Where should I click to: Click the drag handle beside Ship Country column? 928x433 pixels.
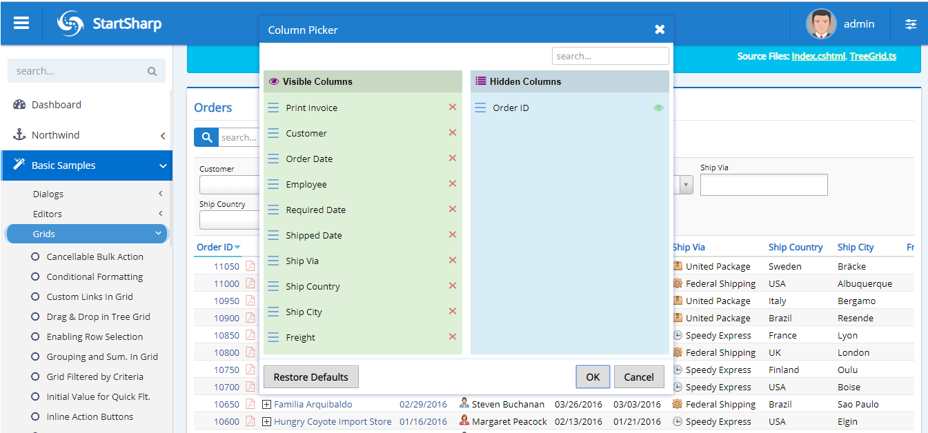(272, 285)
